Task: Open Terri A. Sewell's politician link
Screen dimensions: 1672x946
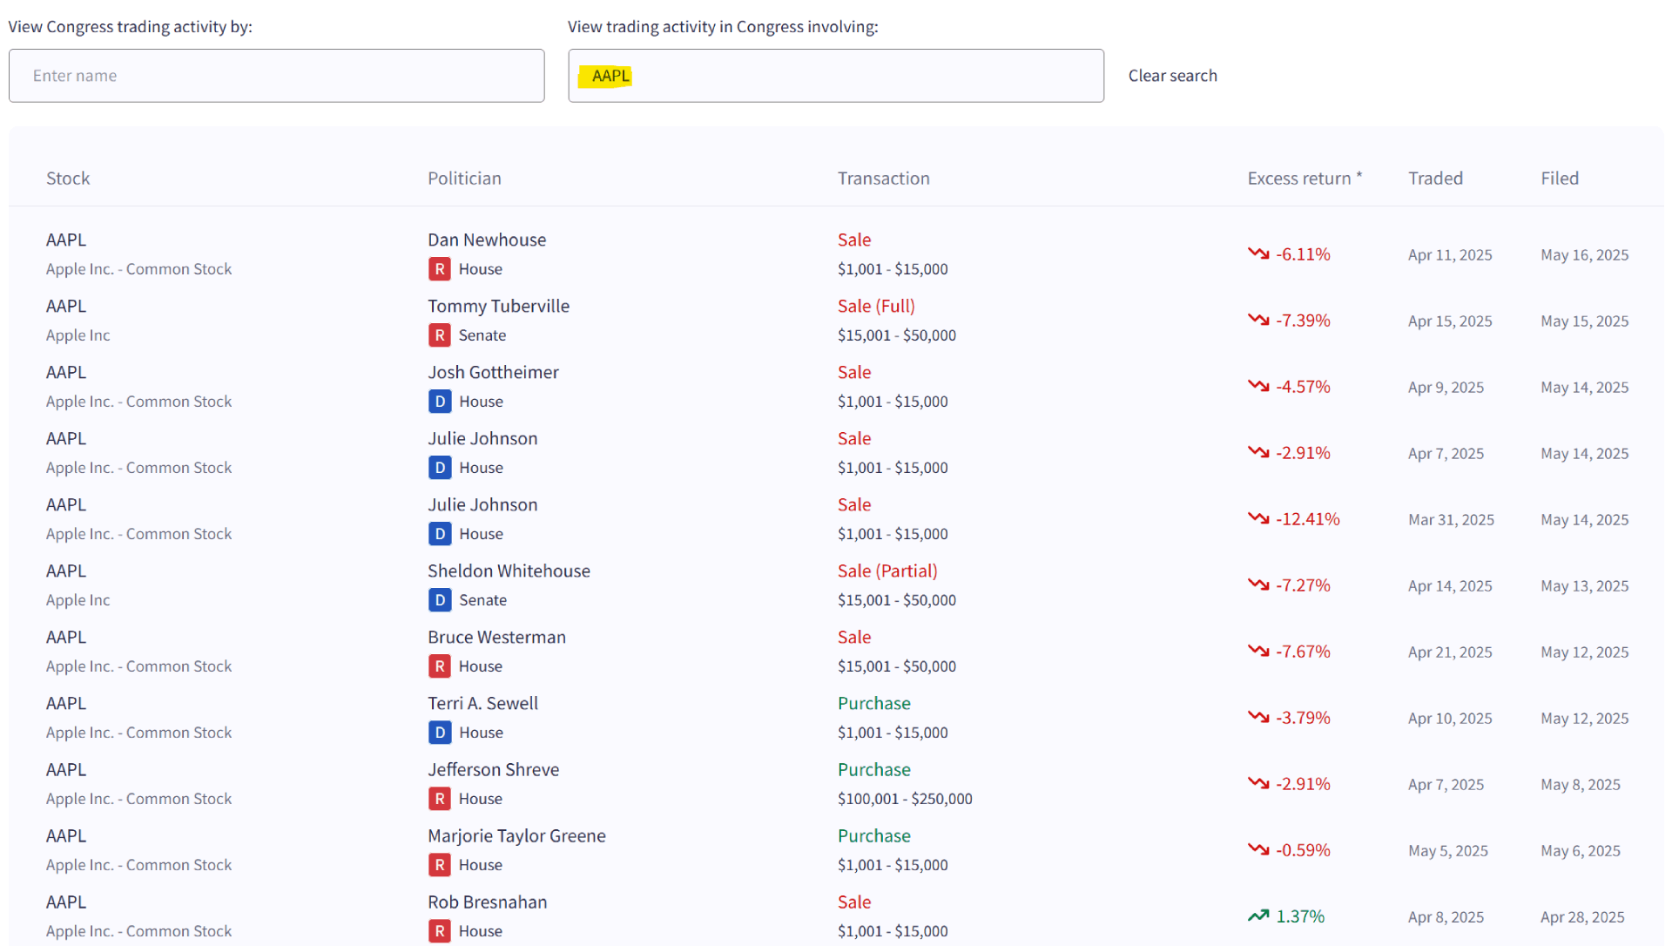Action: tap(482, 703)
